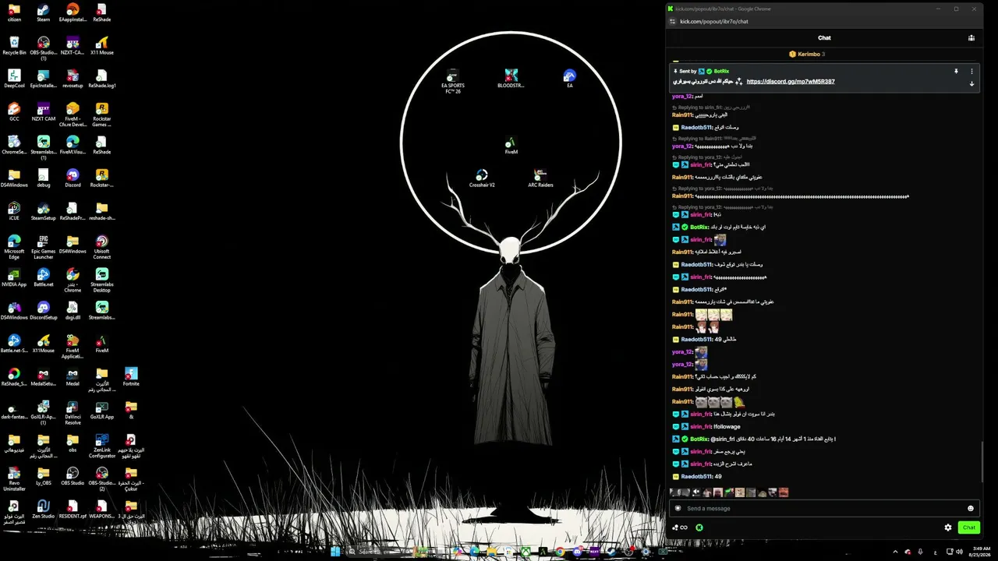Select the Streamlabs Desktop shortcut

point(101,280)
